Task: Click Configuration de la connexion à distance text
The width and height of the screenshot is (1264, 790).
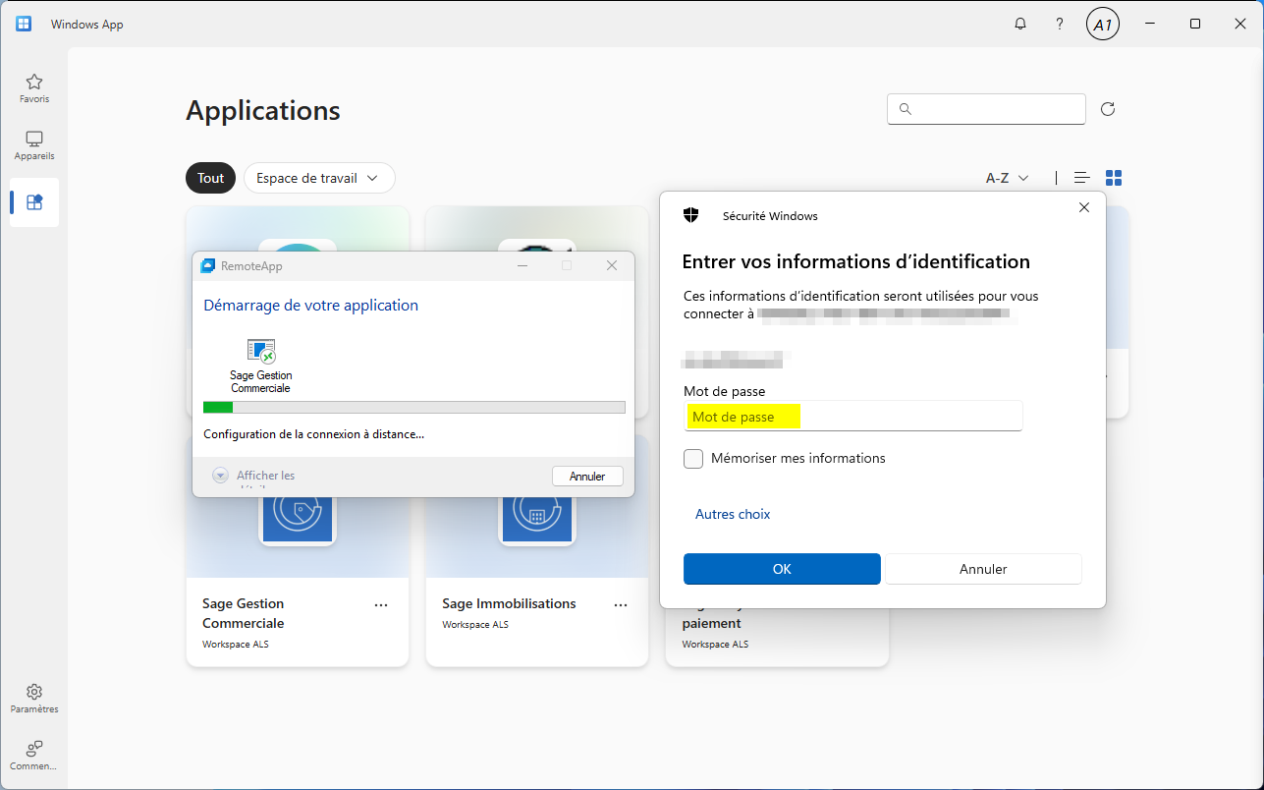Action: (x=313, y=433)
